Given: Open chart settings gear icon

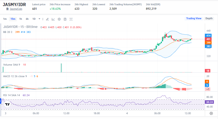Looking at the screenshot, I should [59, 19].
